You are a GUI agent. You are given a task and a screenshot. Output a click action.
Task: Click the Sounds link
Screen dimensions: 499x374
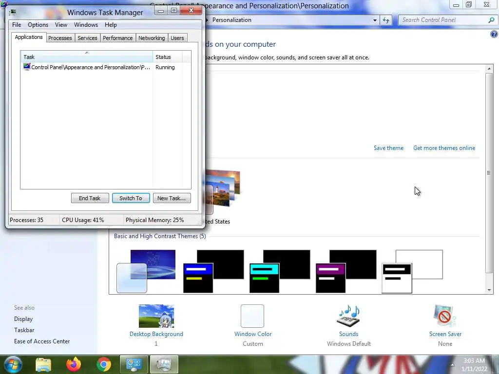click(x=349, y=334)
